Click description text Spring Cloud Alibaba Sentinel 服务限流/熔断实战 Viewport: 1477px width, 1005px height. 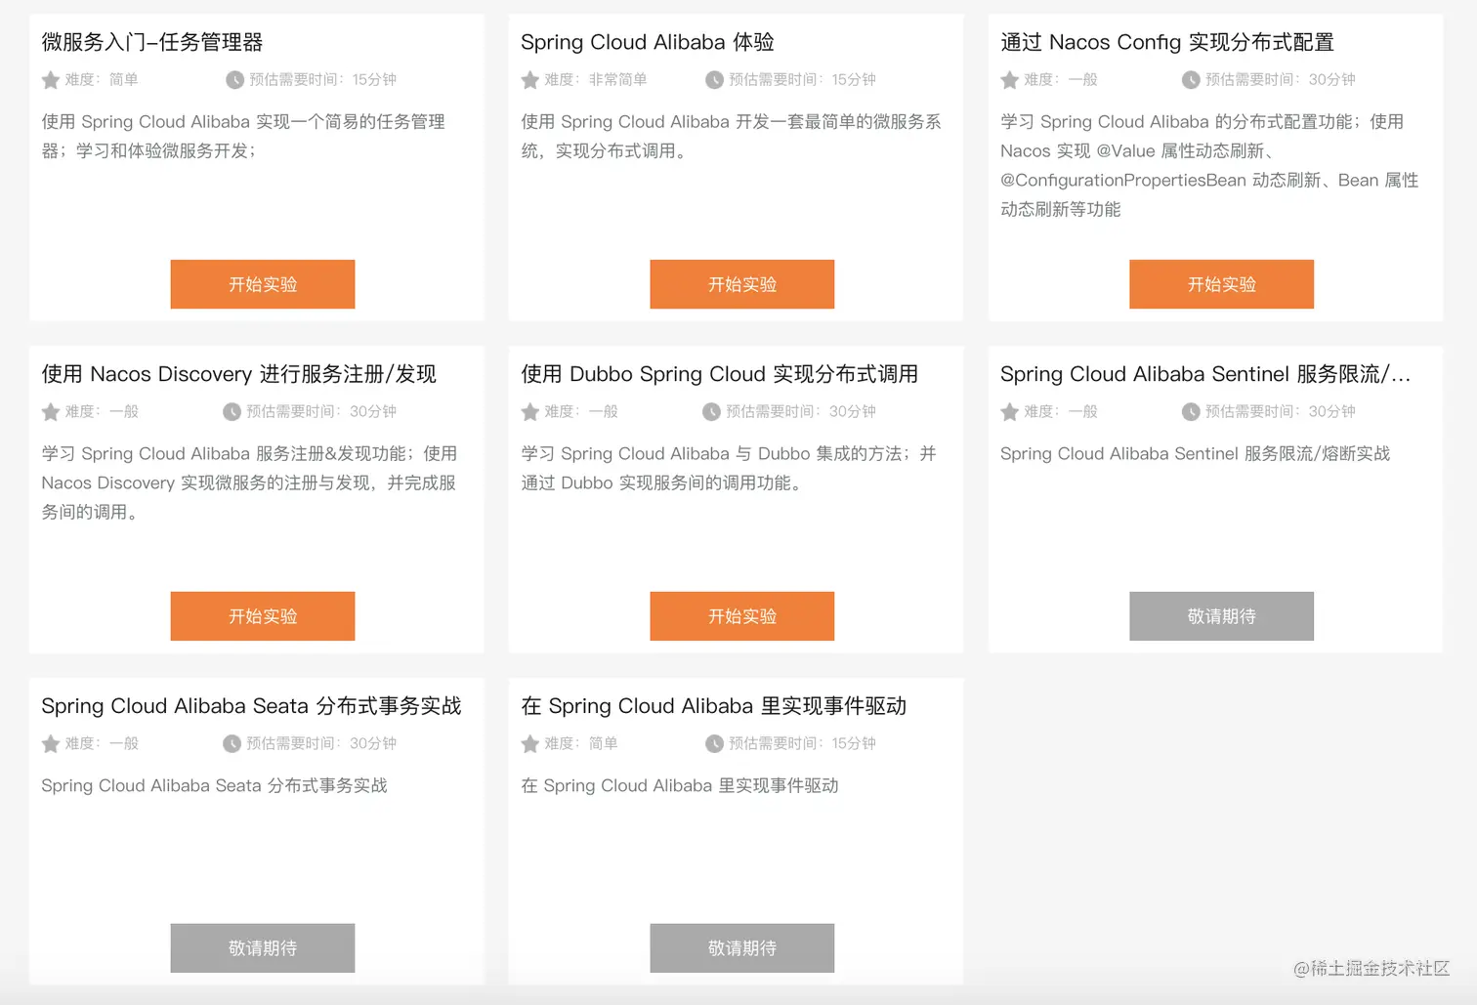[x=1196, y=454]
